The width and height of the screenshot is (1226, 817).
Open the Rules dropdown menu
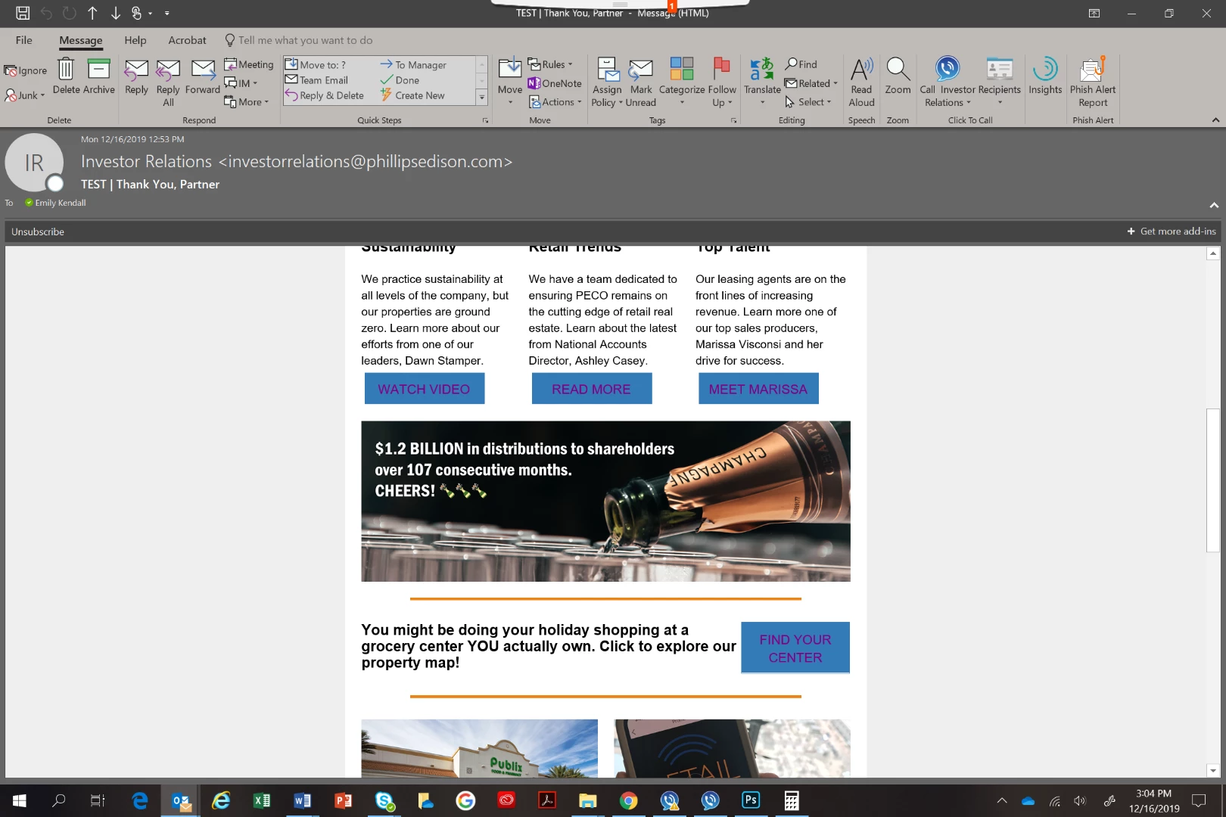[x=550, y=64]
